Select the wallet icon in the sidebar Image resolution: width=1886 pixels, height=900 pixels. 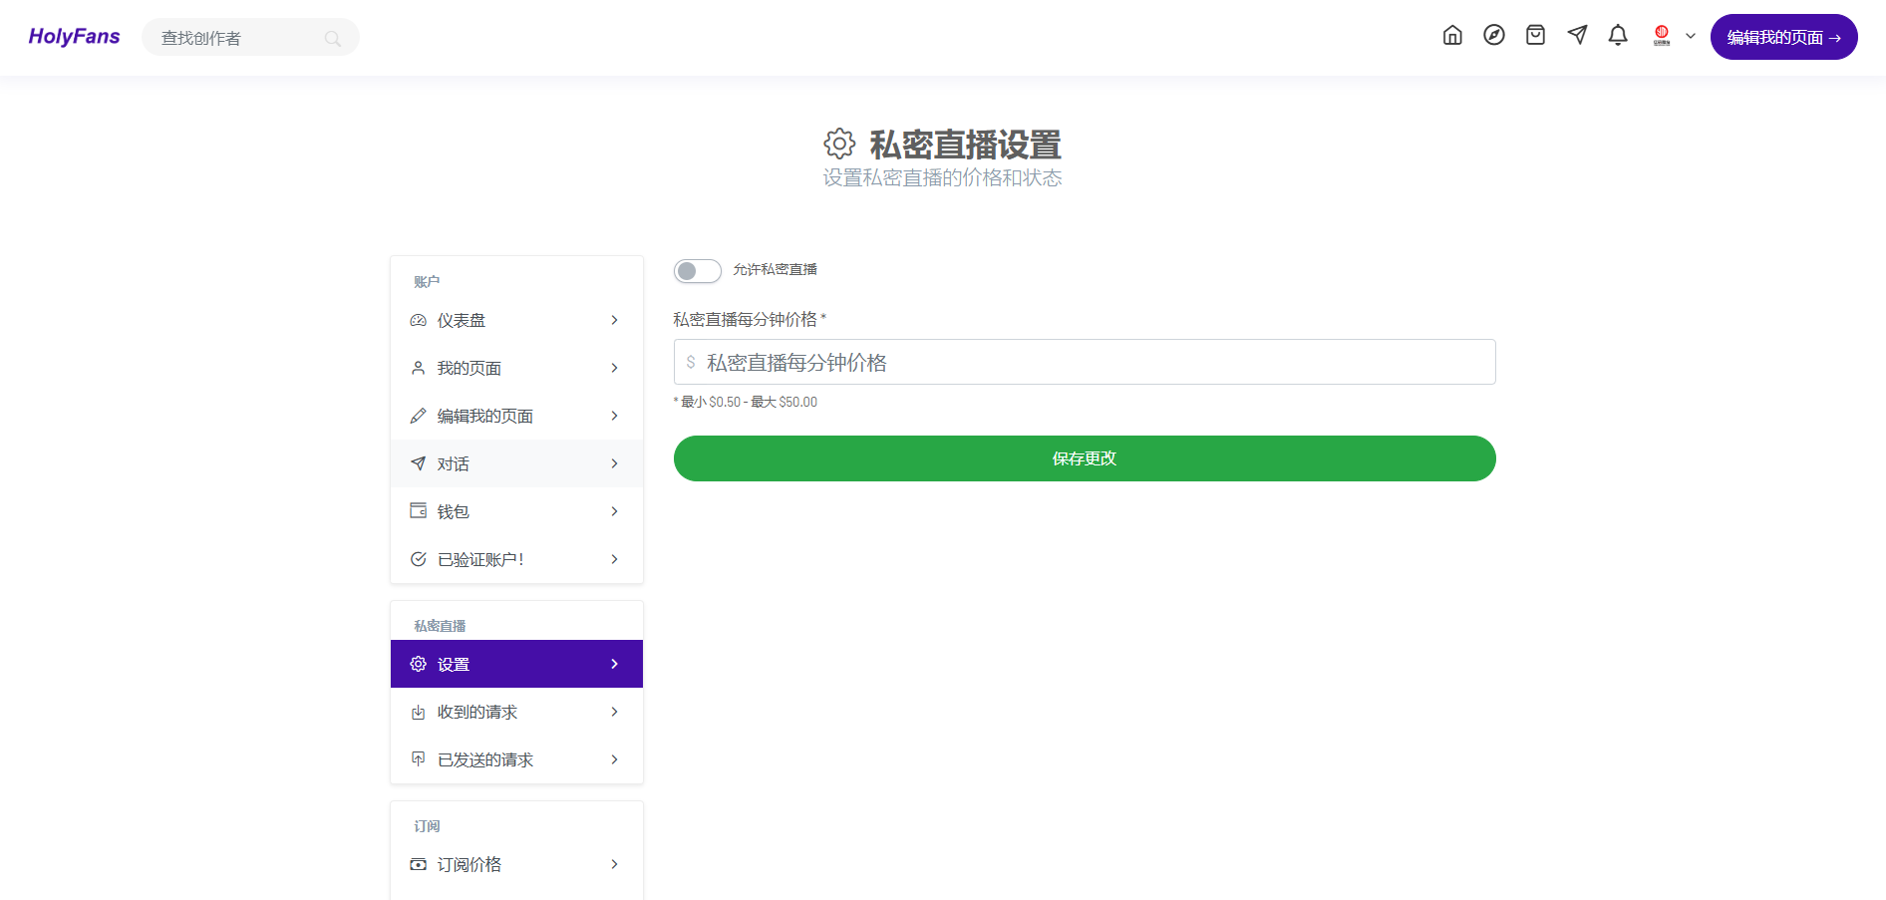click(418, 510)
